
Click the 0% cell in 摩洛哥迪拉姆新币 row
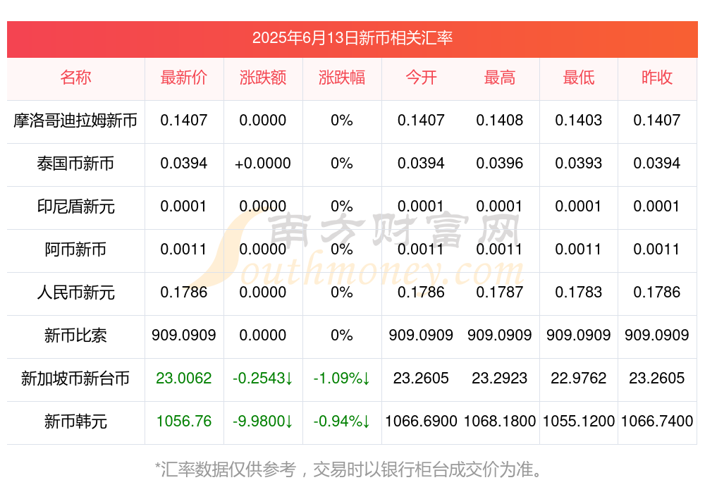pyautogui.click(x=342, y=120)
